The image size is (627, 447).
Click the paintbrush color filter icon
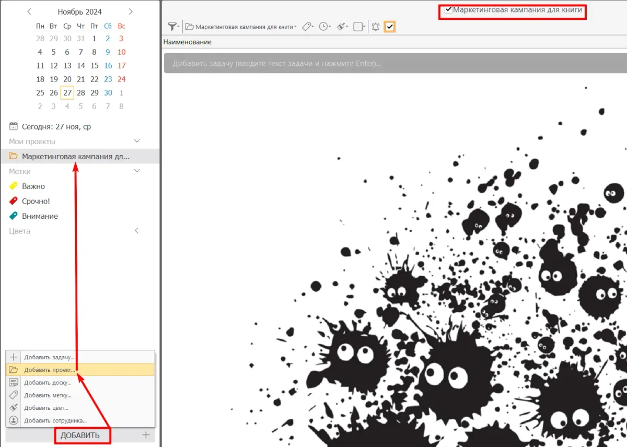pyautogui.click(x=342, y=27)
